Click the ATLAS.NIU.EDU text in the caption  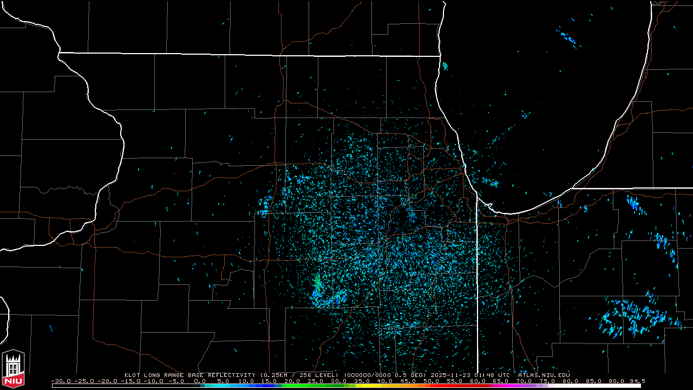coord(544,375)
